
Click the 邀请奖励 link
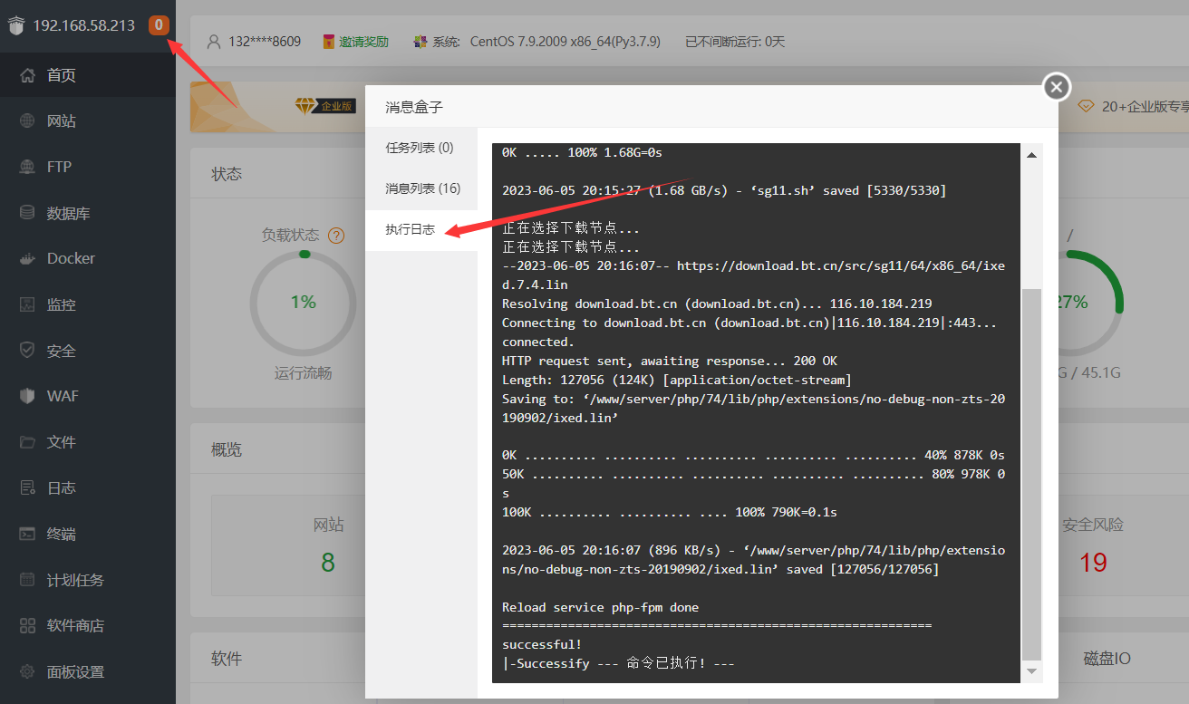363,42
